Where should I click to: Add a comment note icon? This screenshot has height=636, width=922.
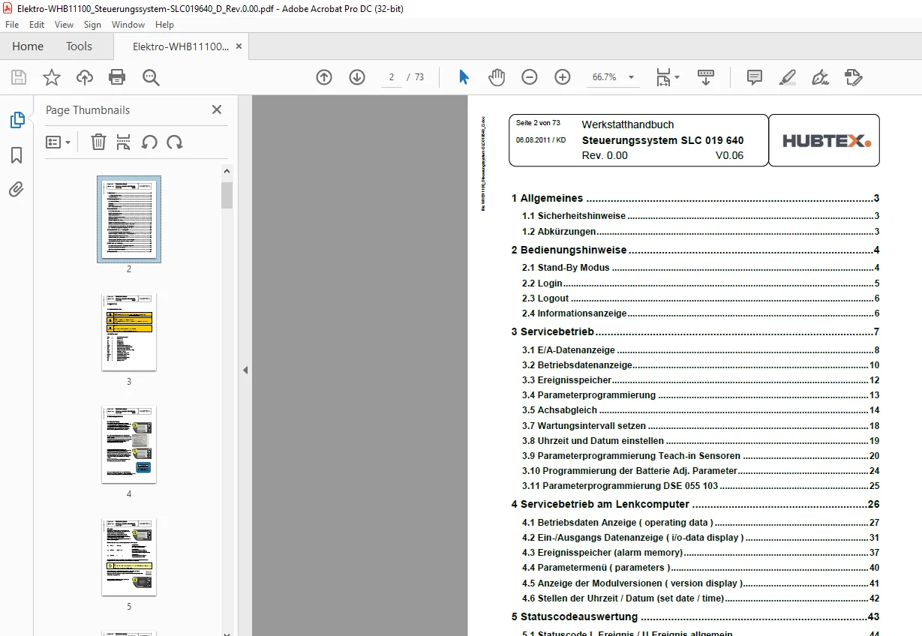point(755,77)
